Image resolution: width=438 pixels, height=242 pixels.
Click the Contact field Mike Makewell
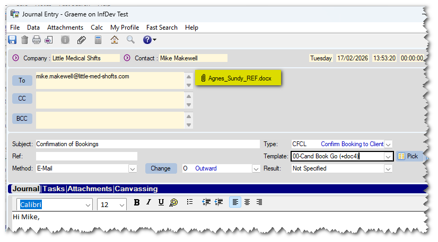193,58
